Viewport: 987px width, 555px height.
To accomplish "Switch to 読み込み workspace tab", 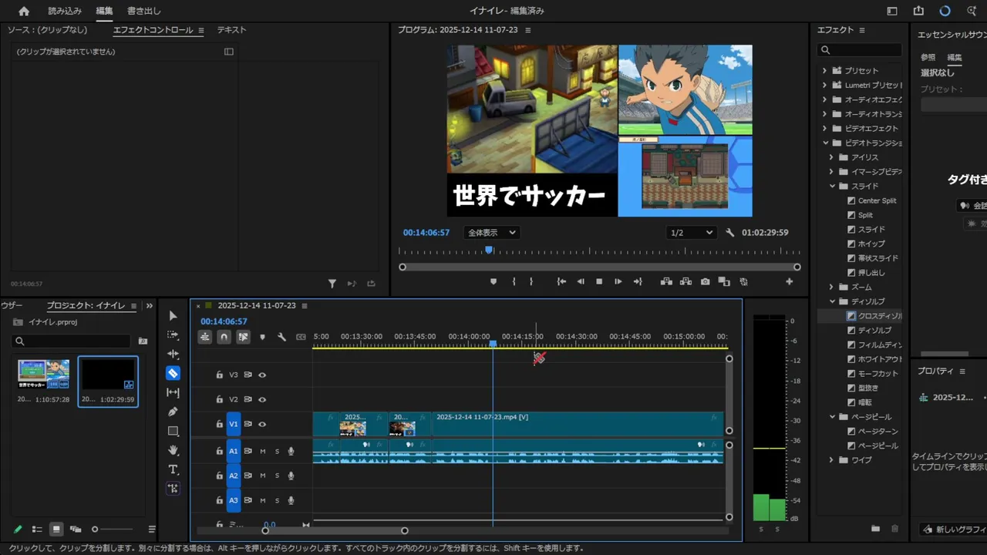I will coord(65,11).
